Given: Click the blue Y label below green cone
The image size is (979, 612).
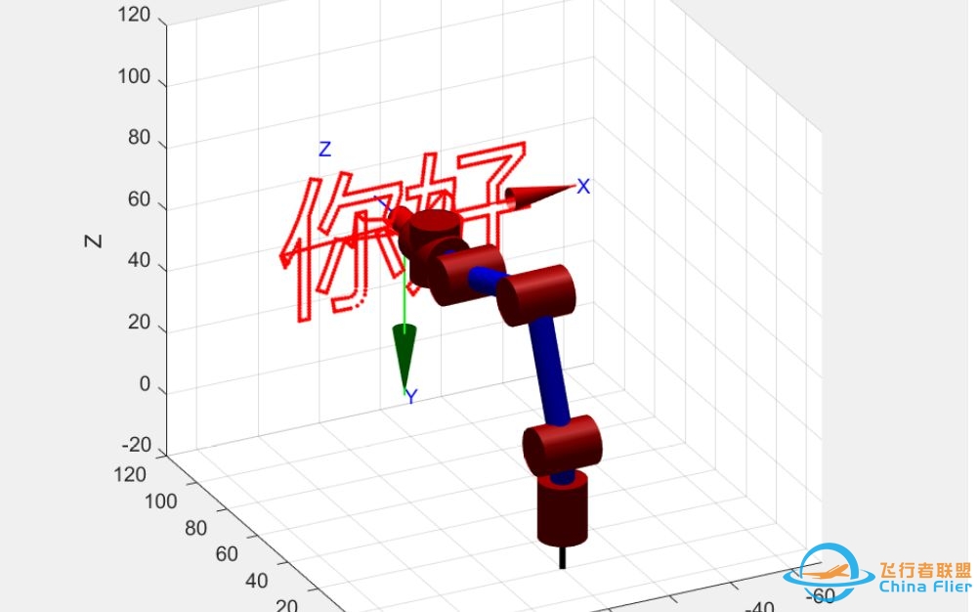Looking at the screenshot, I should click(411, 397).
